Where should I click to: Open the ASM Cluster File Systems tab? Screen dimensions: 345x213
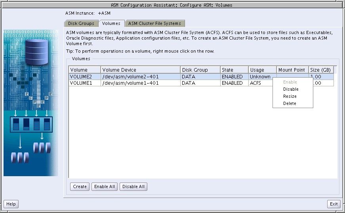click(155, 23)
